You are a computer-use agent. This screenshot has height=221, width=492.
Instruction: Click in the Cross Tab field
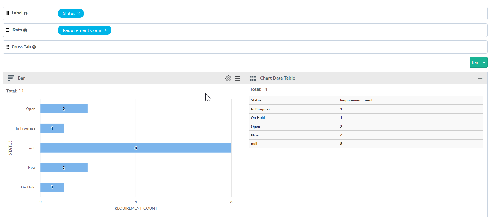(x=270, y=47)
